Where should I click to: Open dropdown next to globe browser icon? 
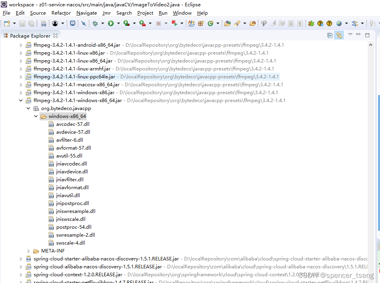pyautogui.click(x=346, y=23)
